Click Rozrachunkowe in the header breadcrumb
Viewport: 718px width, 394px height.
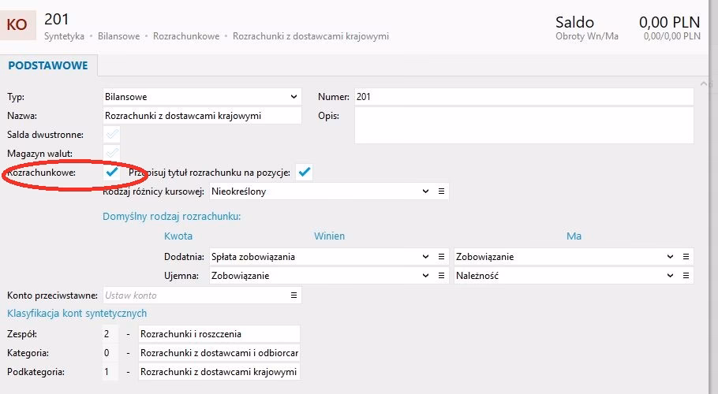186,36
